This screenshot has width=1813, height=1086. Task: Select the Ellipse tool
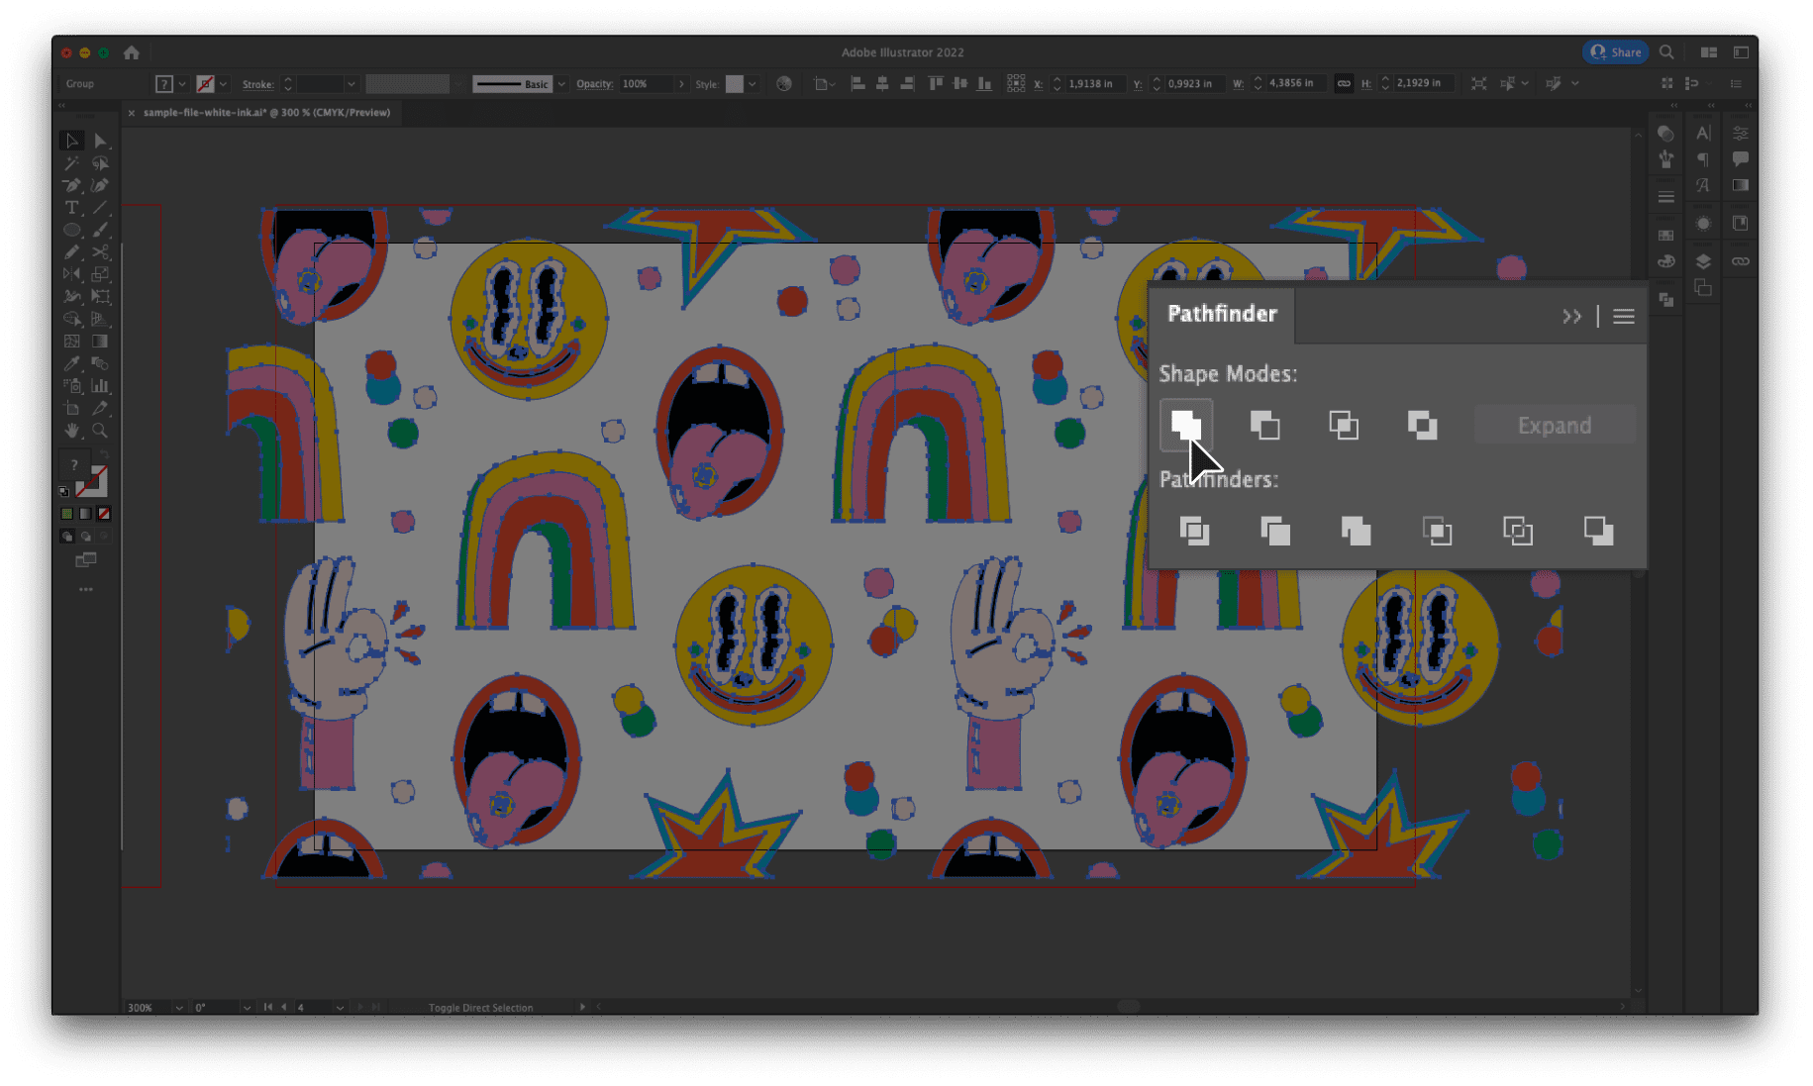pyautogui.click(x=71, y=230)
